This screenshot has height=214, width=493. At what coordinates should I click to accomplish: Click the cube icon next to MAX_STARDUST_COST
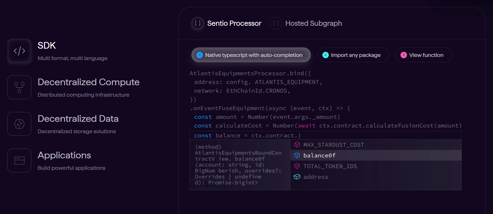coord(297,145)
